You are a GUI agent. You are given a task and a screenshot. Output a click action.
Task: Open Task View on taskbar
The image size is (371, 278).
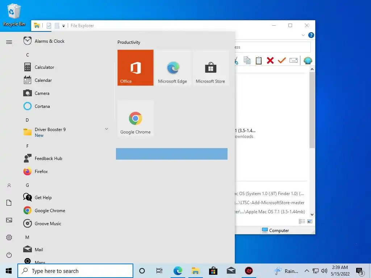tap(159, 271)
